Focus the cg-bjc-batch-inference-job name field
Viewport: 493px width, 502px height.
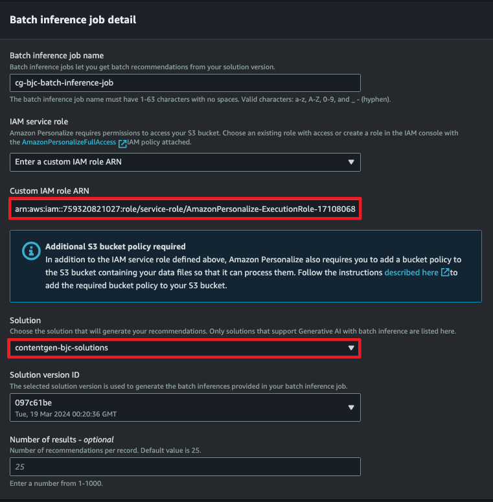tap(185, 83)
